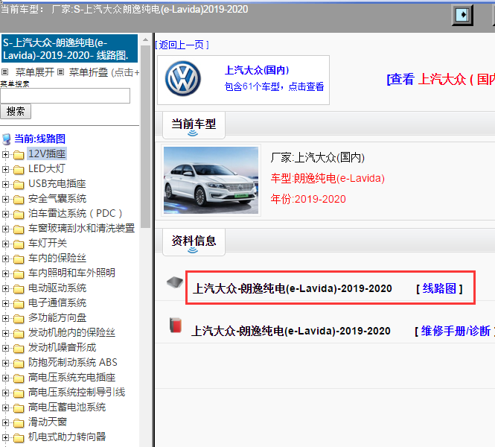Select 当前:线路图 root tree item

[x=39, y=139]
